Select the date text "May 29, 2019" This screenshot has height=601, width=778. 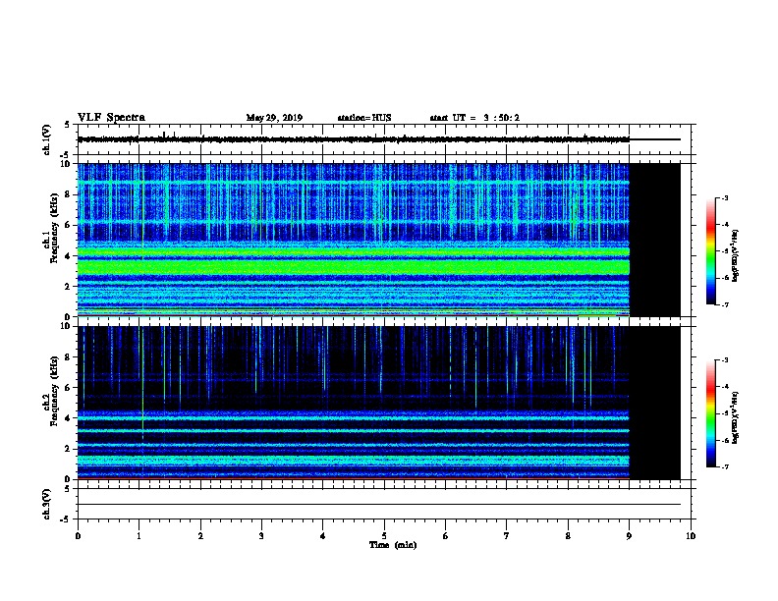[274, 118]
